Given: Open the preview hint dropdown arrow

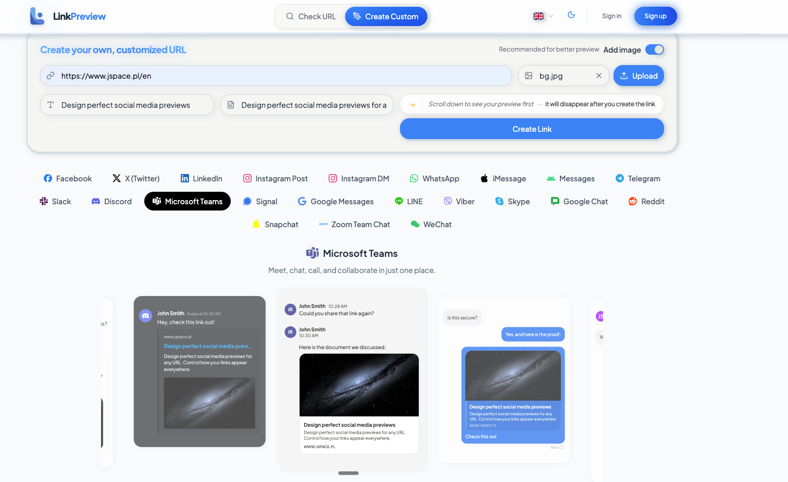Looking at the screenshot, I should (412, 104).
